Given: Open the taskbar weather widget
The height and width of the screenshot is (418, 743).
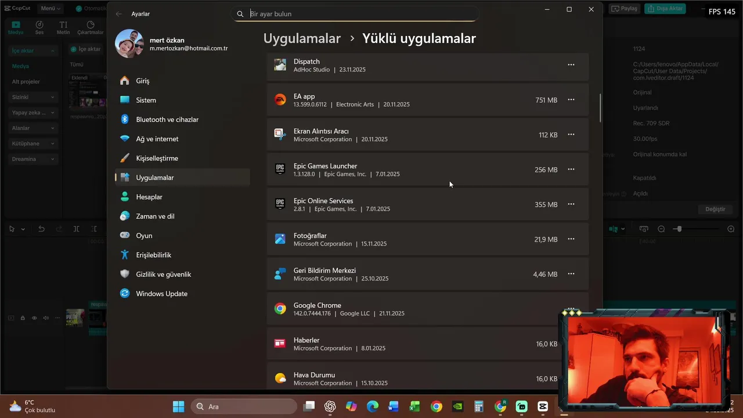Looking at the screenshot, I should tap(33, 406).
